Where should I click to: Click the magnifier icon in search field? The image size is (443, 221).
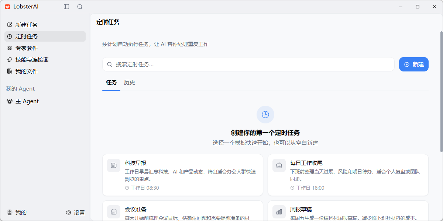[110, 64]
